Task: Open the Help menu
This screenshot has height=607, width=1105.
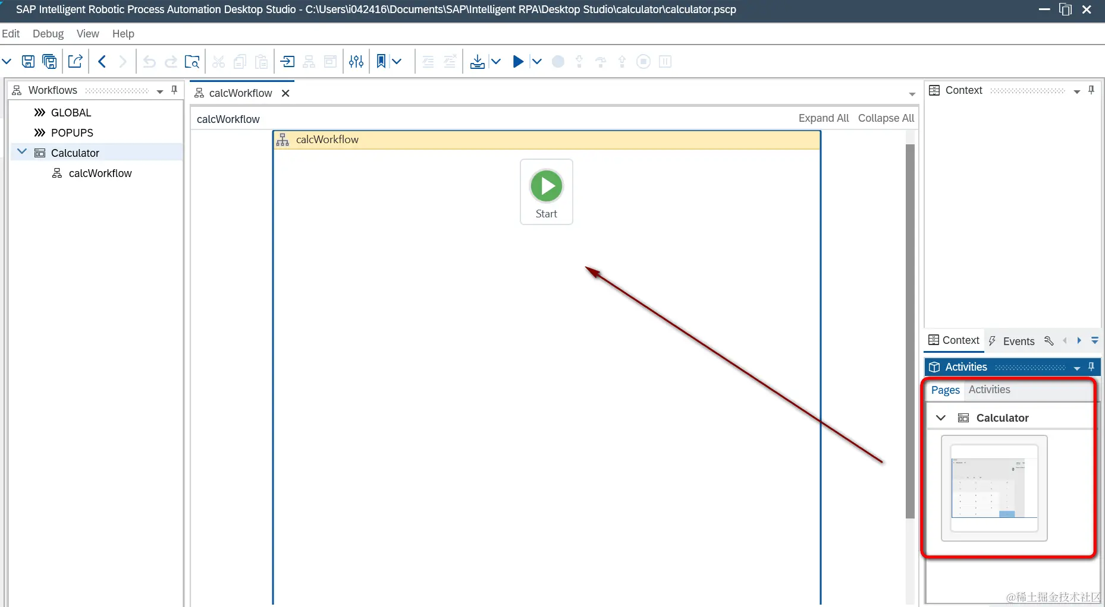Action: click(123, 34)
